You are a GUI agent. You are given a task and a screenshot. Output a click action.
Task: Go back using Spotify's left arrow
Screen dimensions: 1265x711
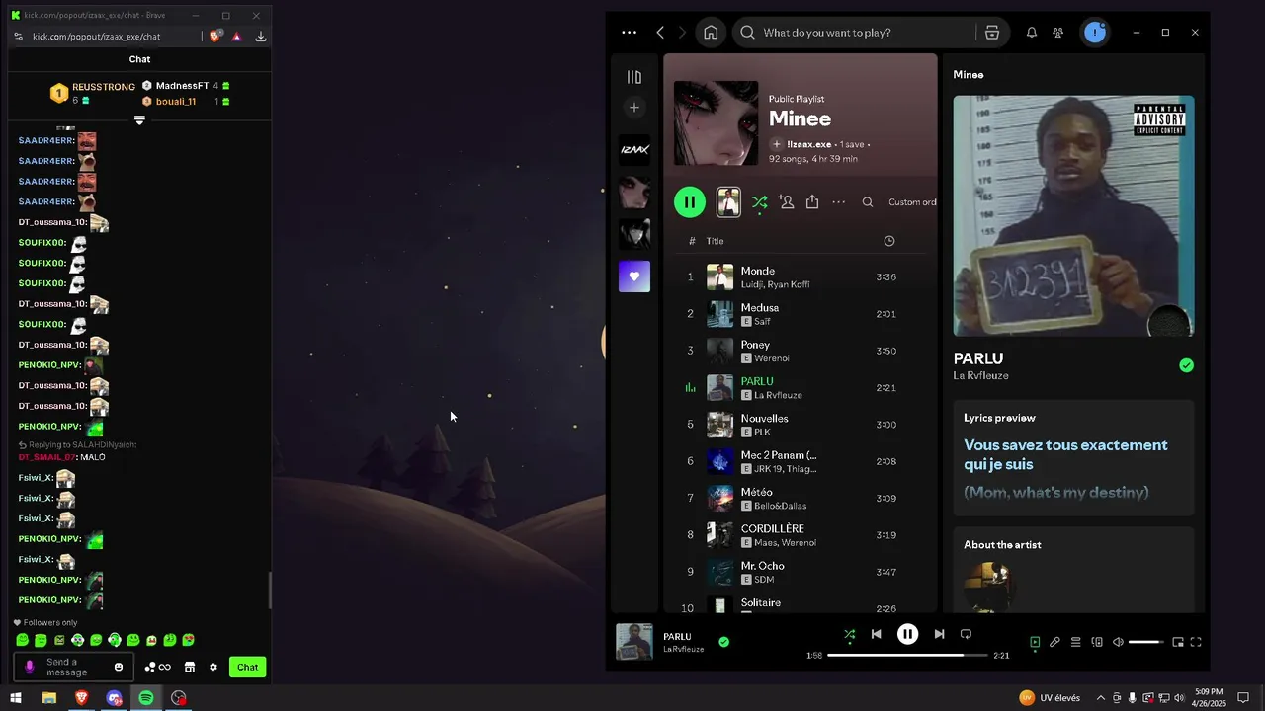click(x=660, y=33)
